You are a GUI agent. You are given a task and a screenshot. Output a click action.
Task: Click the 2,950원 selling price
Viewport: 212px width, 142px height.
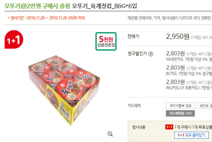(178, 36)
